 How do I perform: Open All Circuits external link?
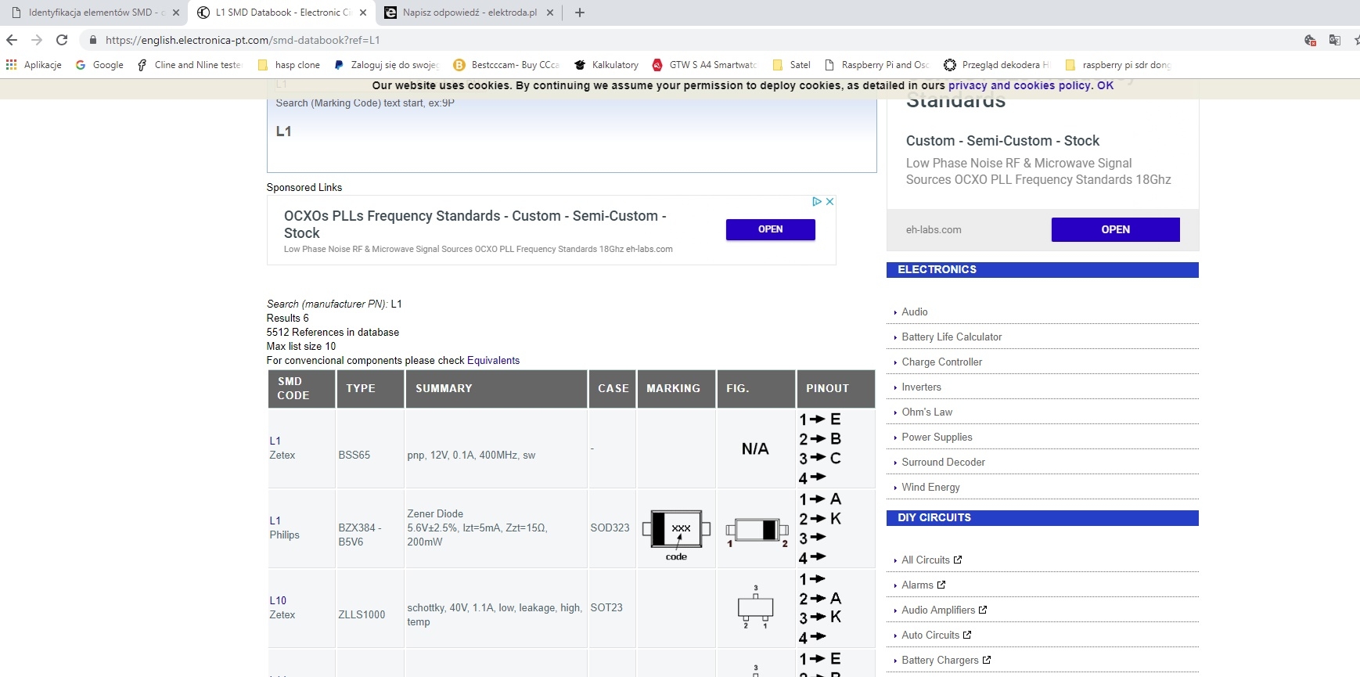(931, 560)
